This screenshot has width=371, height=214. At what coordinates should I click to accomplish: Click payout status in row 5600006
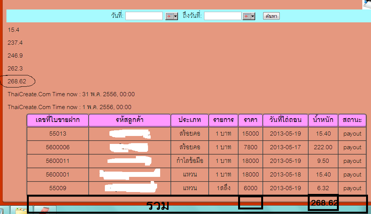pos(352,147)
